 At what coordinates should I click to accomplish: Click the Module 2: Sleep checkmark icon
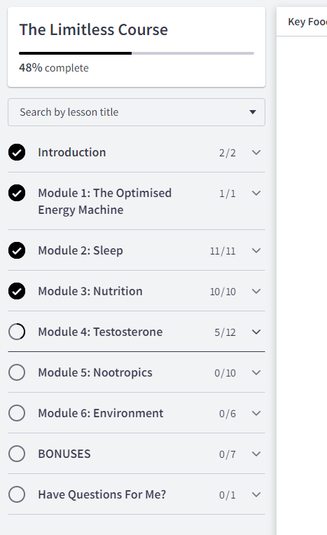coord(17,250)
